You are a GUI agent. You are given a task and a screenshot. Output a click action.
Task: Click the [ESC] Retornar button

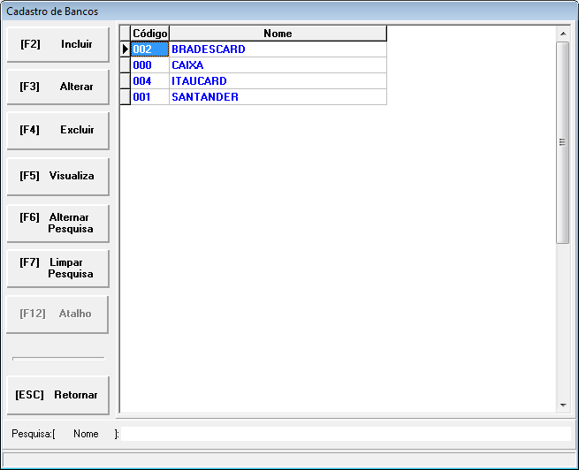pyautogui.click(x=57, y=395)
